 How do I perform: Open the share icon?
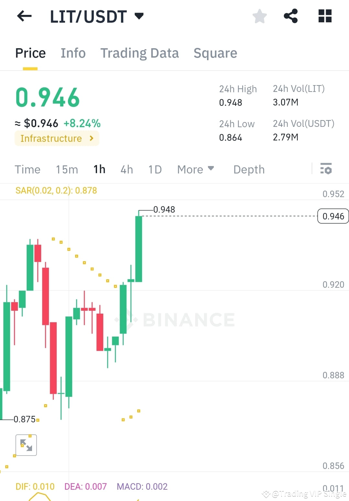tap(291, 16)
